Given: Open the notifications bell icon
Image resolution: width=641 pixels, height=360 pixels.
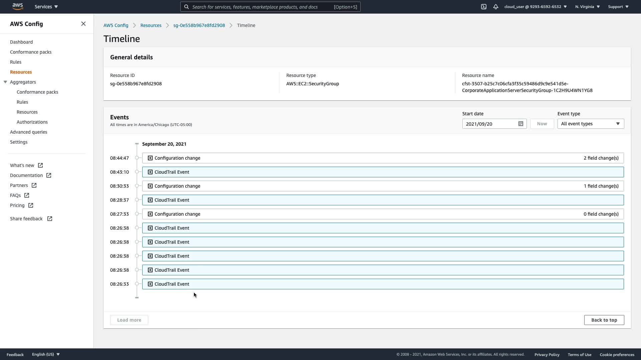Looking at the screenshot, I should point(496,7).
